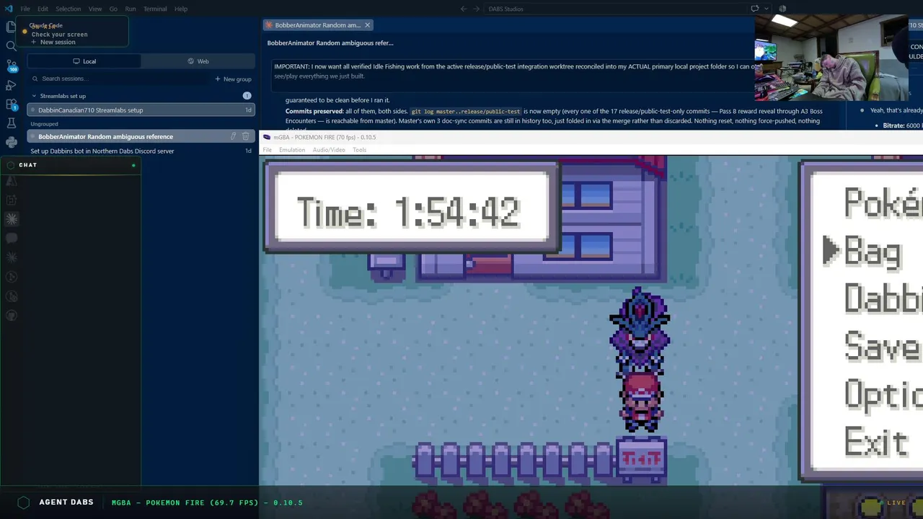Click the hexagon icon beside Agent Dabs
Viewport: 923px width, 519px height.
click(x=24, y=502)
